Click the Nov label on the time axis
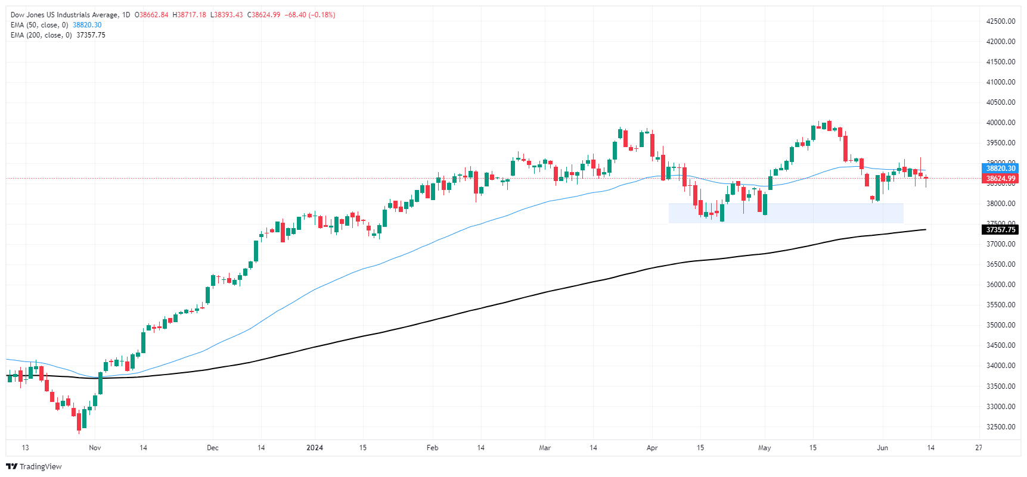Screen dimensions: 1027x477 tap(95, 448)
